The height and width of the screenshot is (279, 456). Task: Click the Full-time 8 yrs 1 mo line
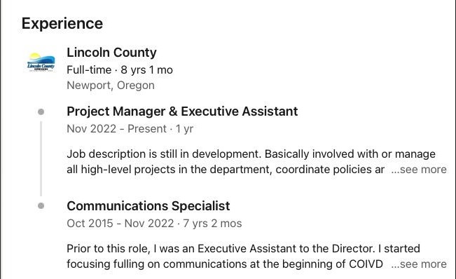pyautogui.click(x=120, y=70)
